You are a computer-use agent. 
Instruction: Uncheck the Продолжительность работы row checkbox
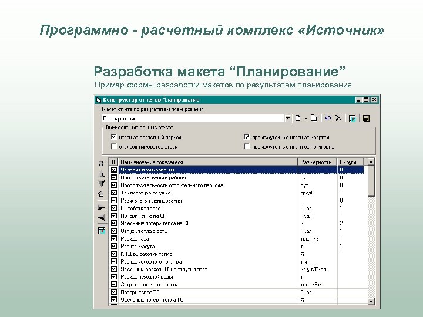114,177
